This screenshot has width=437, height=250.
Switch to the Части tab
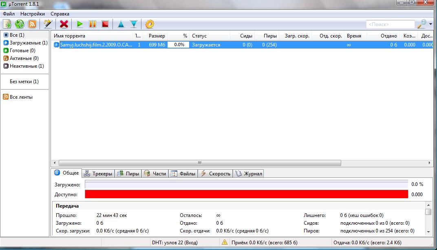[x=155, y=174]
